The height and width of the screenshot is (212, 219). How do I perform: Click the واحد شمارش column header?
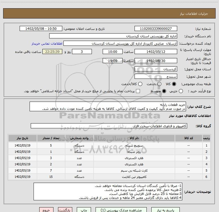[79, 138]
